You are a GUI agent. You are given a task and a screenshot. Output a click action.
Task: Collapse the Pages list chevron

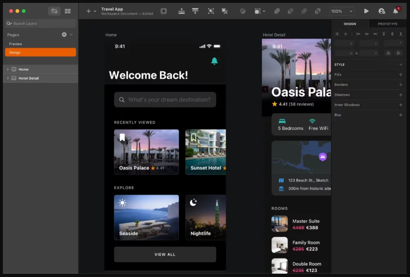click(x=71, y=34)
